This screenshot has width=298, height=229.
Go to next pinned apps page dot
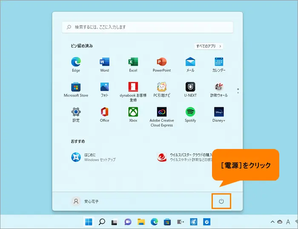point(238,93)
